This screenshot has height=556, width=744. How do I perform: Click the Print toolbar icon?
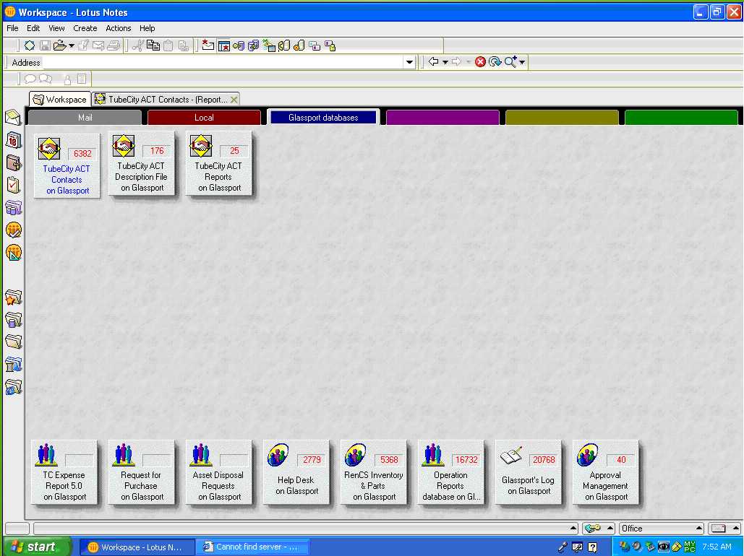point(114,45)
